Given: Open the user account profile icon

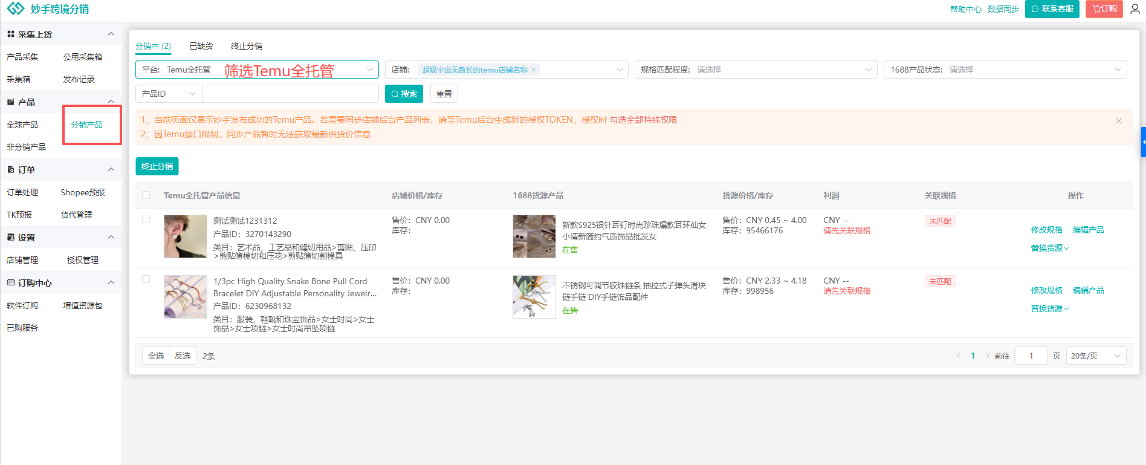Looking at the screenshot, I should click(1135, 9).
